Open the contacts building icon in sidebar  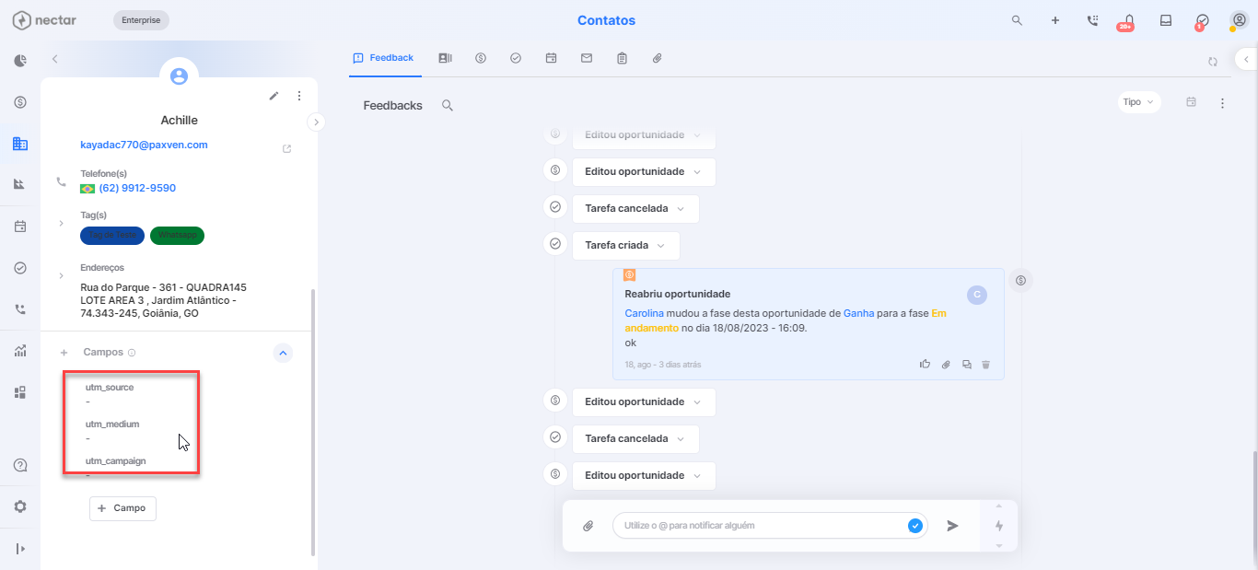coord(20,144)
